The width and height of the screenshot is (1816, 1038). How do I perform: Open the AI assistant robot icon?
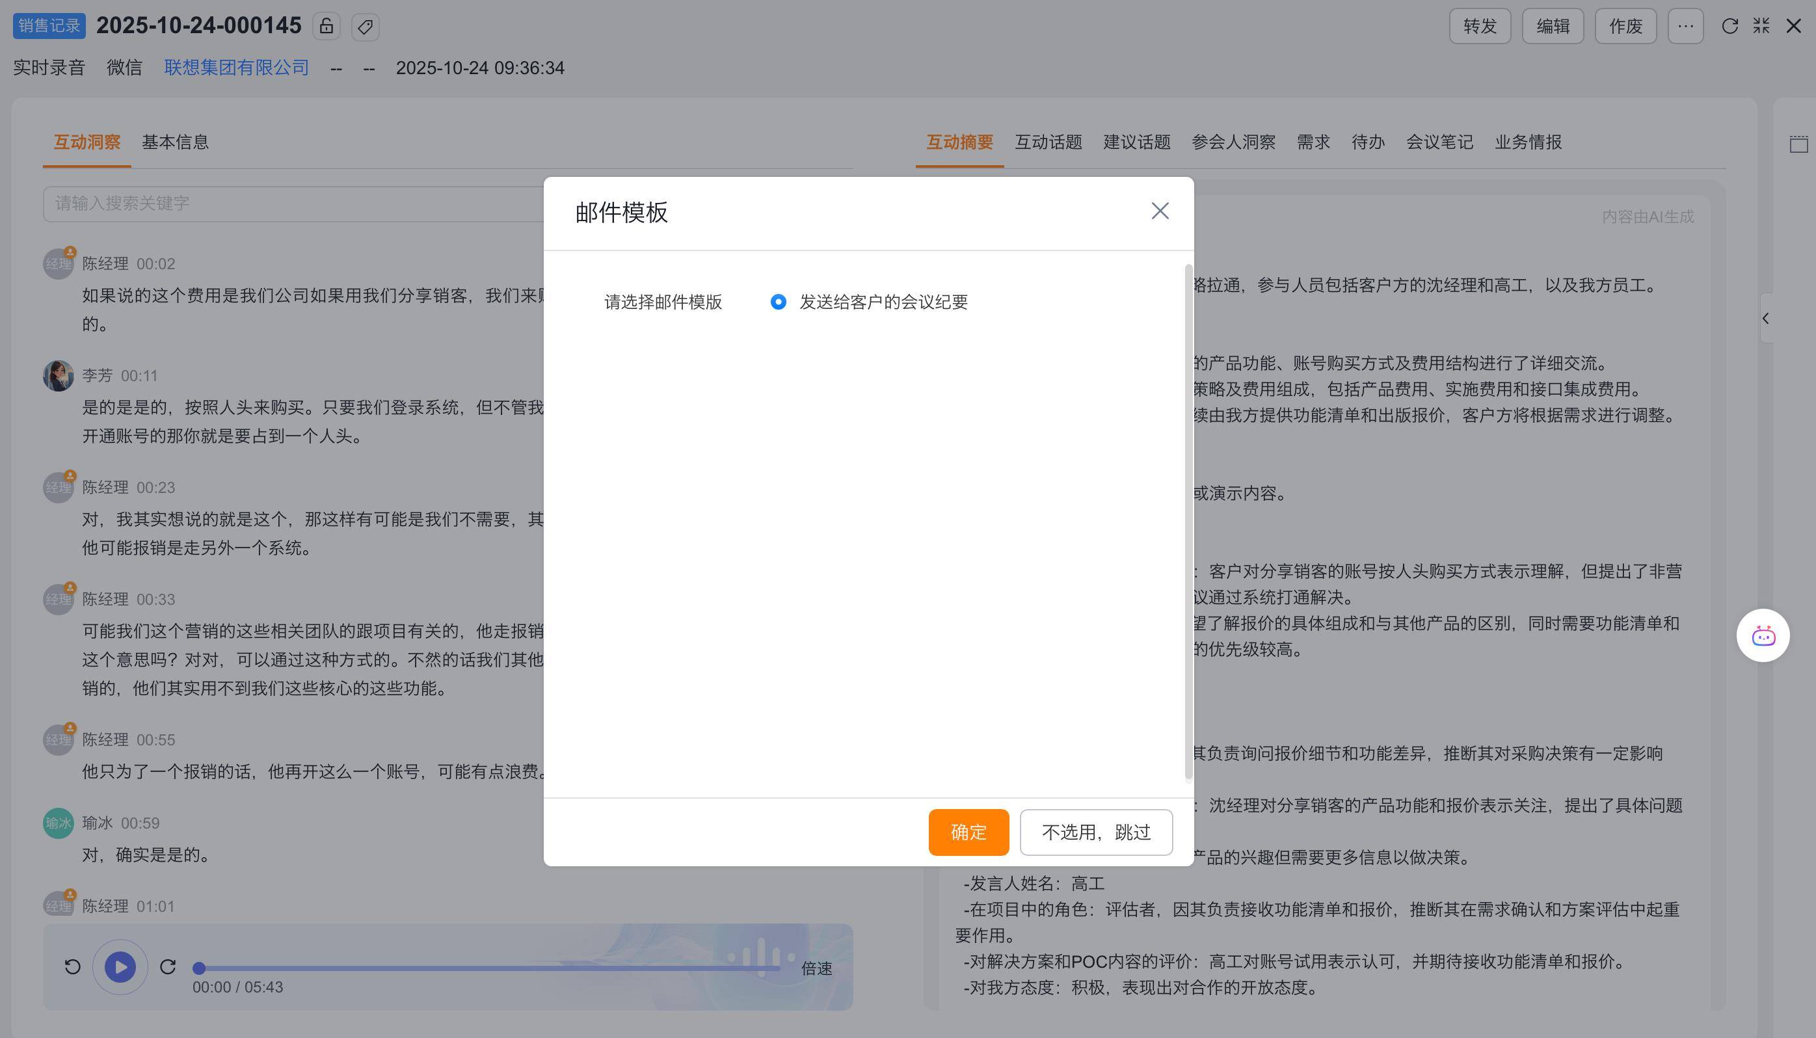pyautogui.click(x=1763, y=635)
